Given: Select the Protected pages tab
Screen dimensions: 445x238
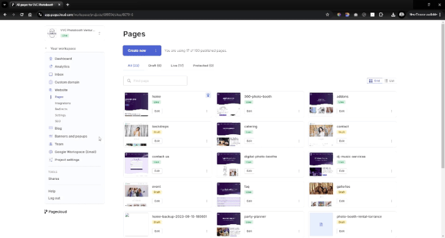Looking at the screenshot, I should pos(203,66).
